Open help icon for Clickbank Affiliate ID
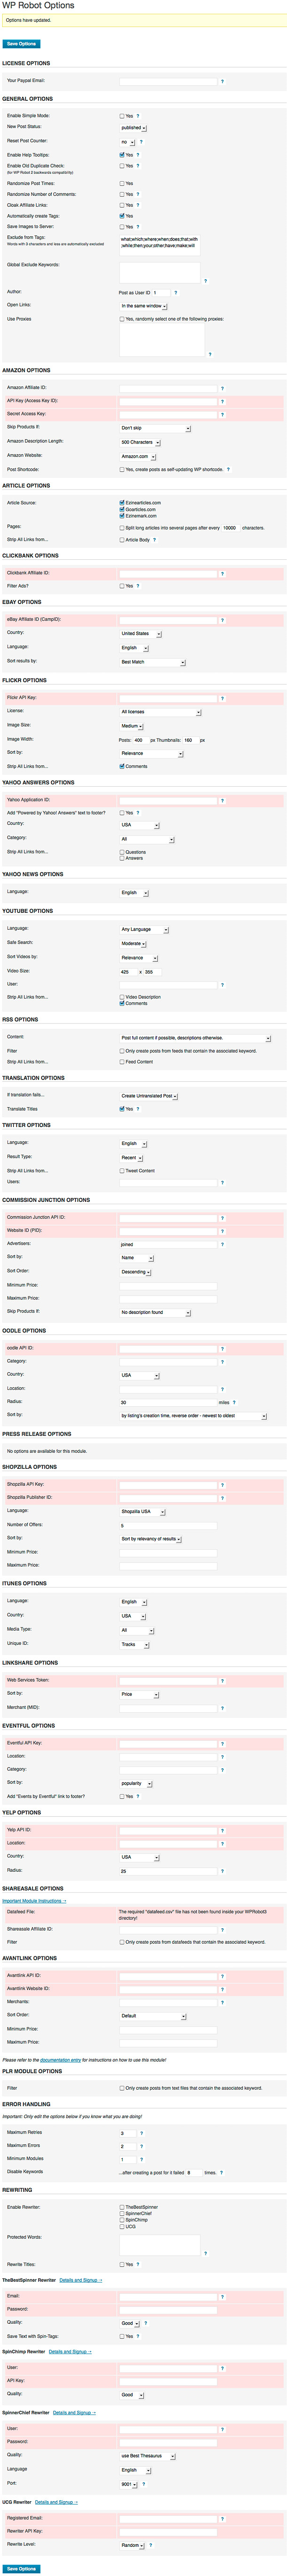Image resolution: width=287 pixels, height=2576 pixels. tap(222, 574)
